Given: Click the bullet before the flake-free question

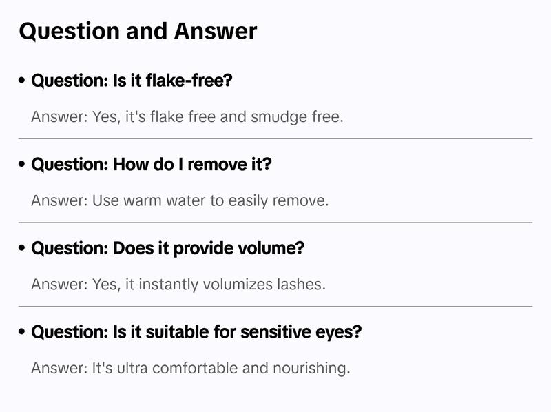Looking at the screenshot, I should point(23,81).
